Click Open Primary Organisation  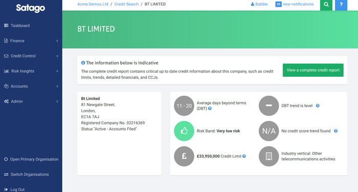34,159
